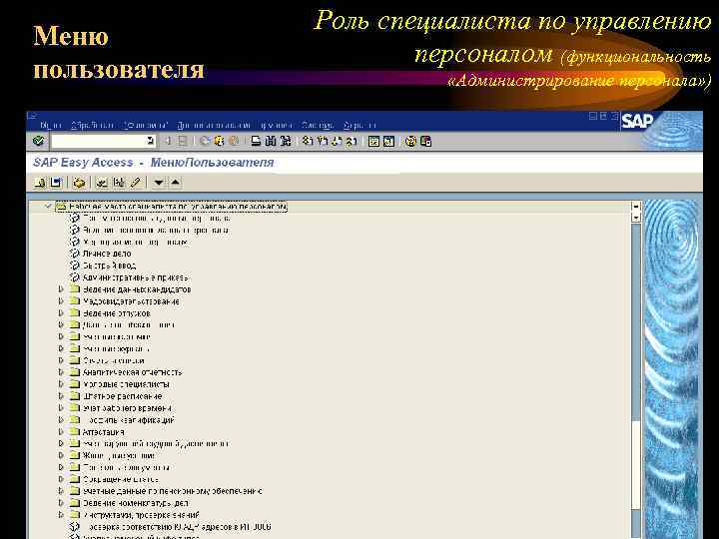Viewport: 719px width, 539px height.
Task: Click the Help question mark icon
Action: (x=410, y=141)
